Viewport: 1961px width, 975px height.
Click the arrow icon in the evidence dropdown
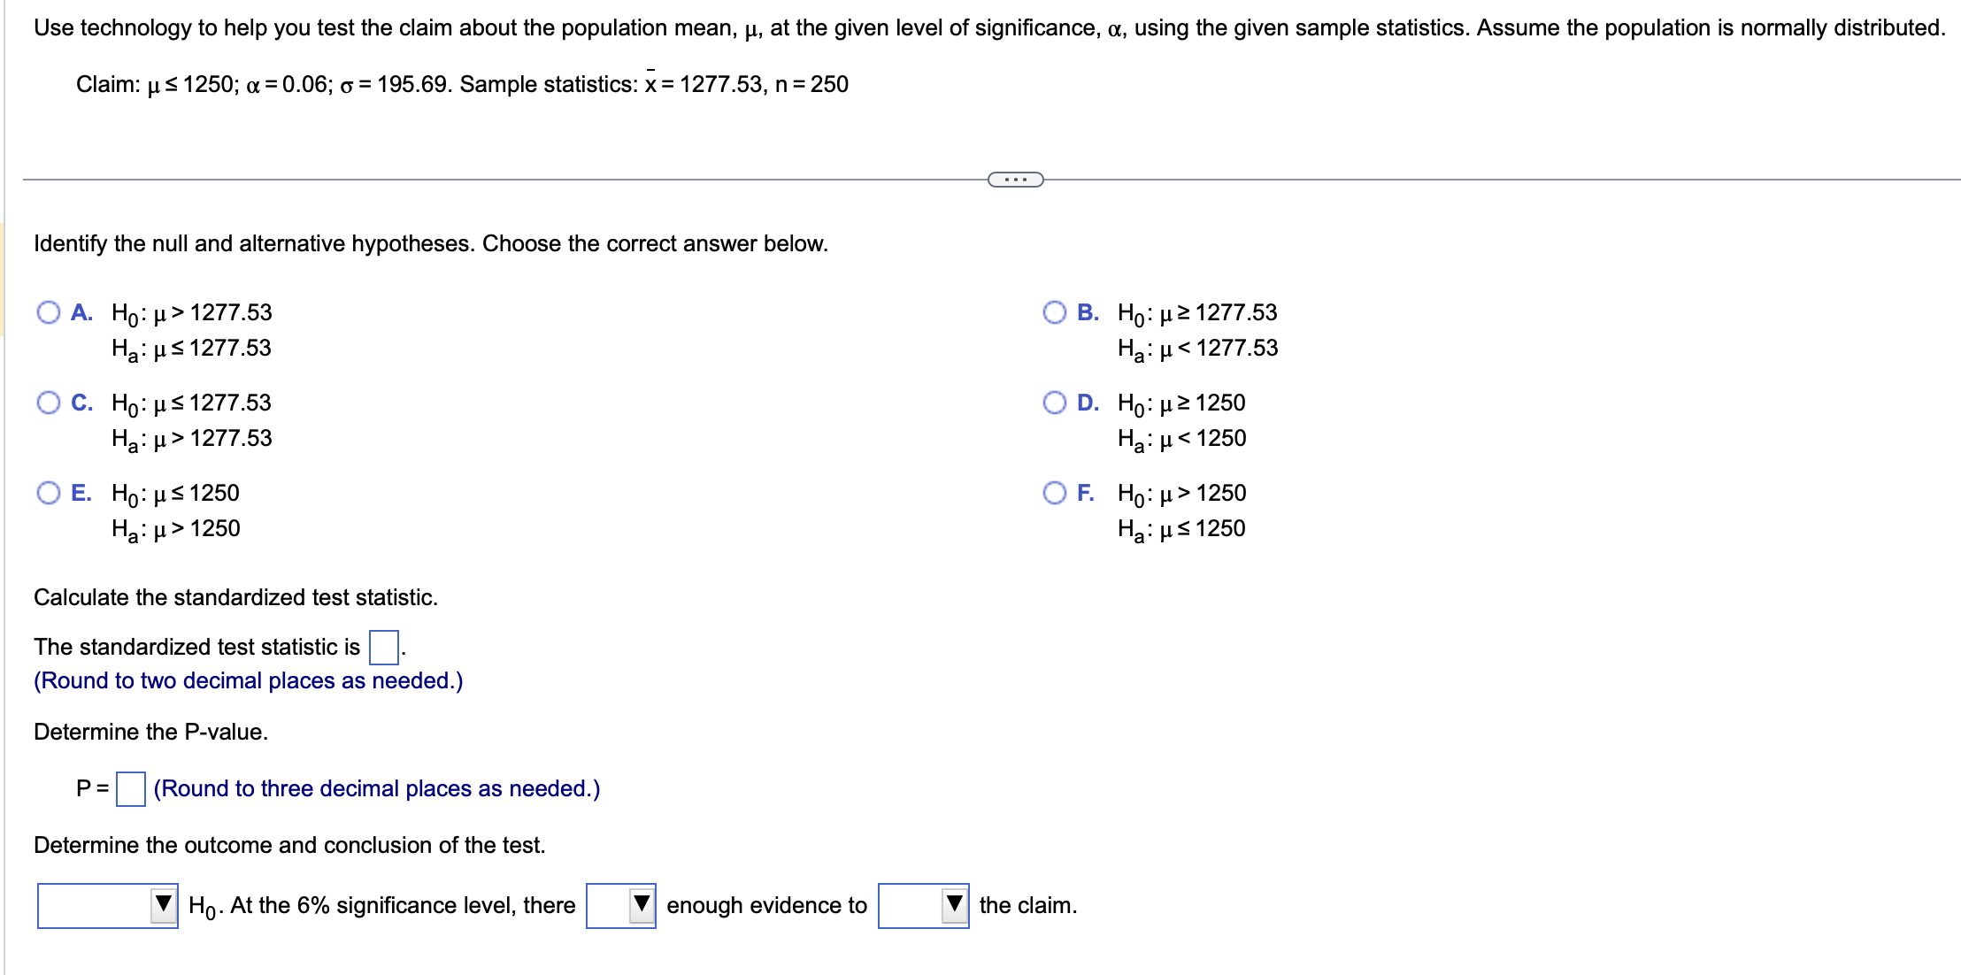point(641,904)
